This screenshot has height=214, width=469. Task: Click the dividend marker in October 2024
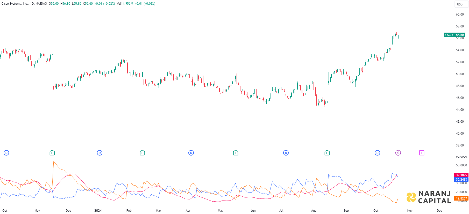click(378, 153)
